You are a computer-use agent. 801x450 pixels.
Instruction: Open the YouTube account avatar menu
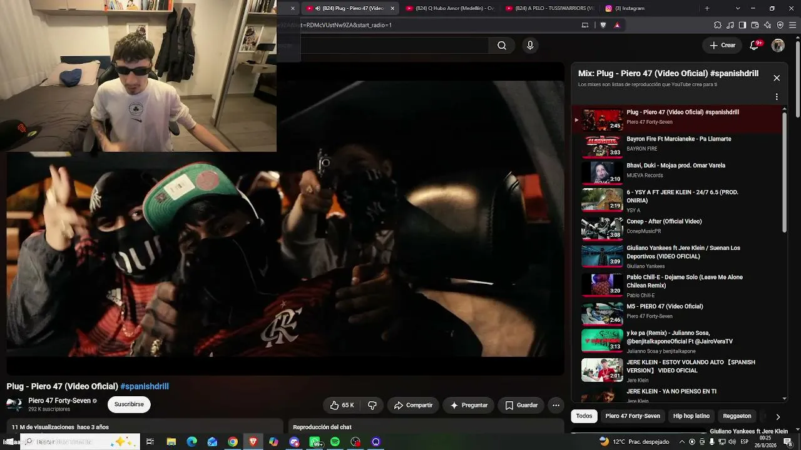pos(778,45)
